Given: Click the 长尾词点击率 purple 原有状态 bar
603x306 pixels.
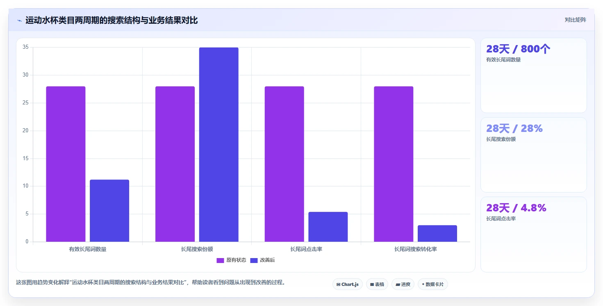Looking at the screenshot, I should [x=284, y=164].
